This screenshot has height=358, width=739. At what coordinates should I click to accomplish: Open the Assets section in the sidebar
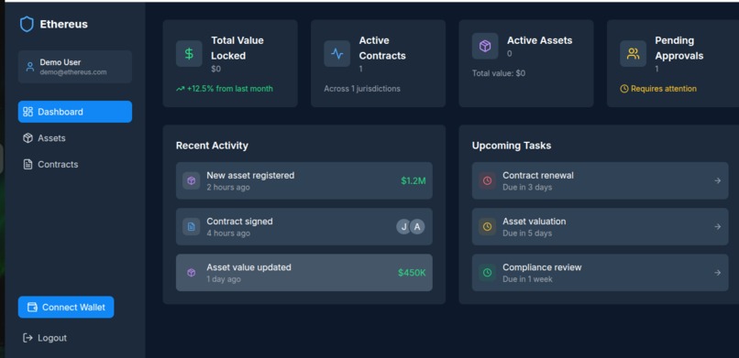tap(75, 138)
